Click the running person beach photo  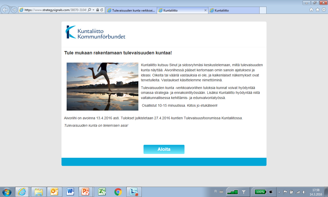click(x=102, y=86)
